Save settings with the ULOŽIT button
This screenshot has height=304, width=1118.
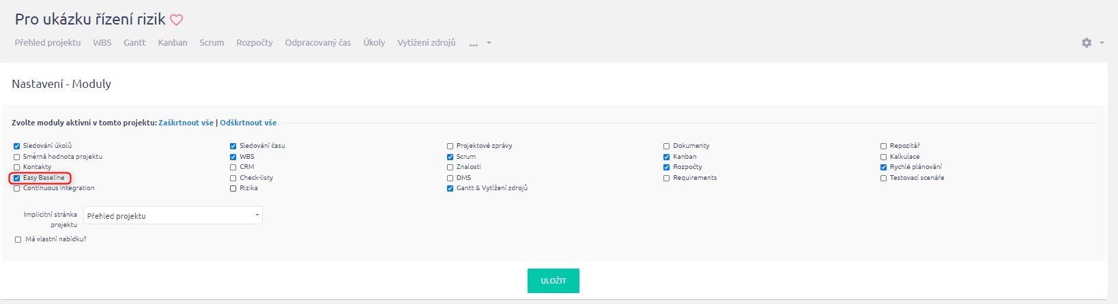pos(554,281)
